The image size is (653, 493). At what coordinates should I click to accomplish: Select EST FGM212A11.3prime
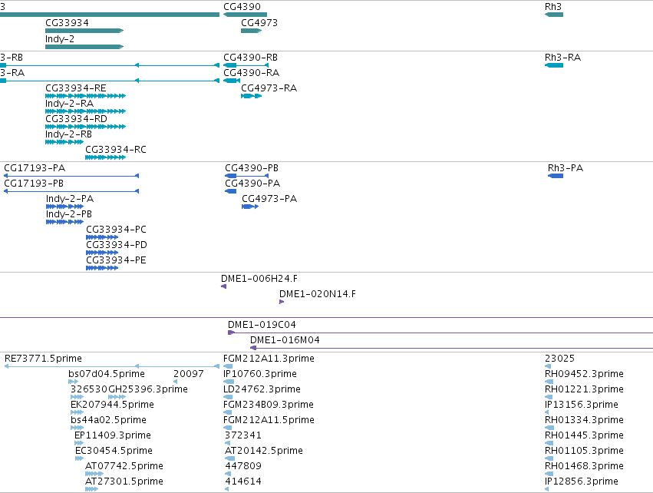tap(228, 366)
